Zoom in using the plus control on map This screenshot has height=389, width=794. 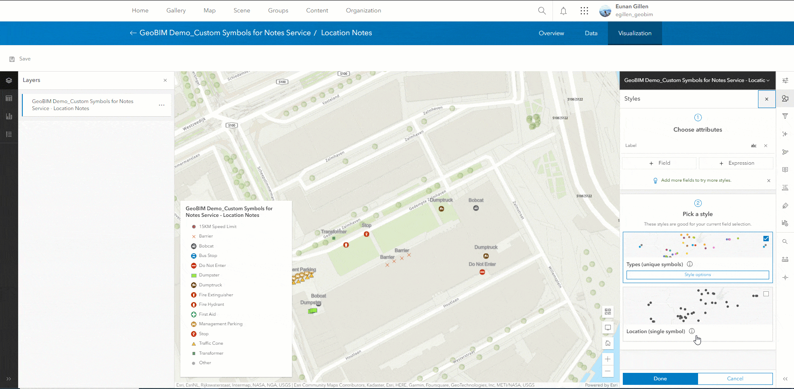pos(608,359)
